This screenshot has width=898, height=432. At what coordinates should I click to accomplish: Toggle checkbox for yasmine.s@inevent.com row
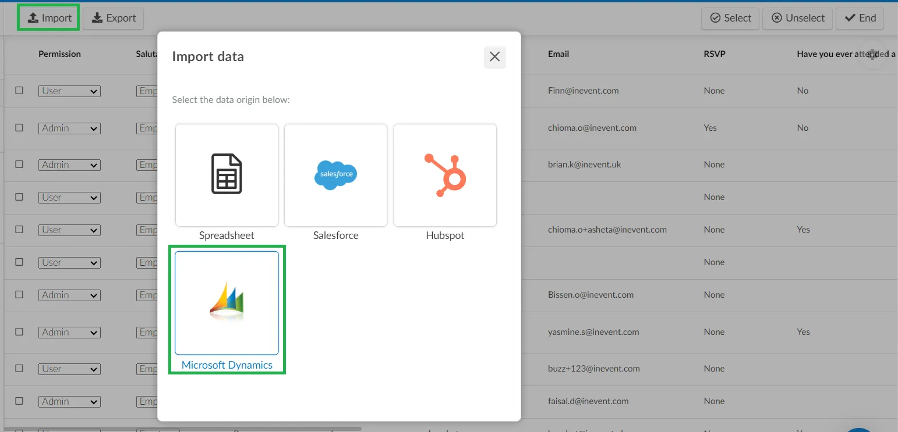click(x=19, y=332)
